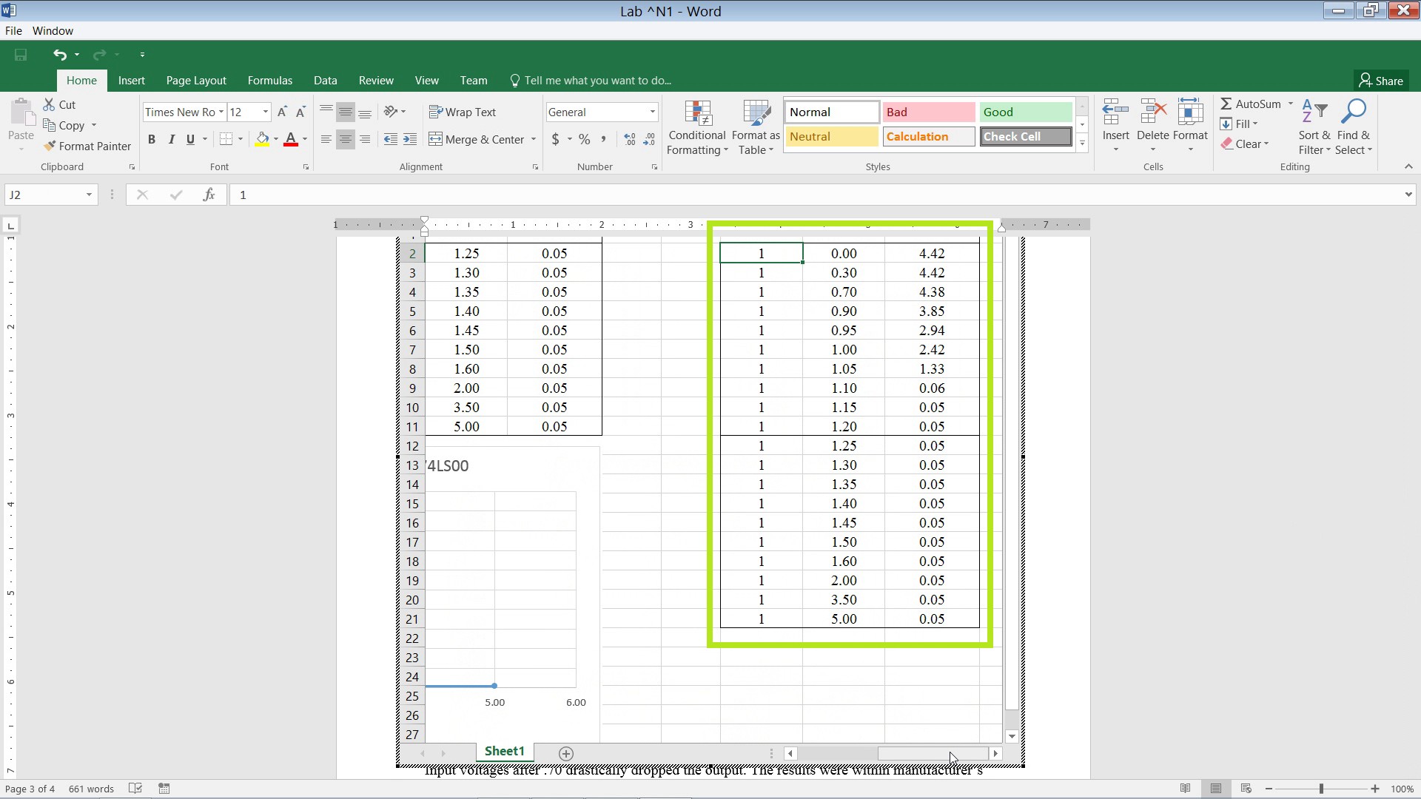Enable Wrap Text on selected cells

tap(468, 111)
